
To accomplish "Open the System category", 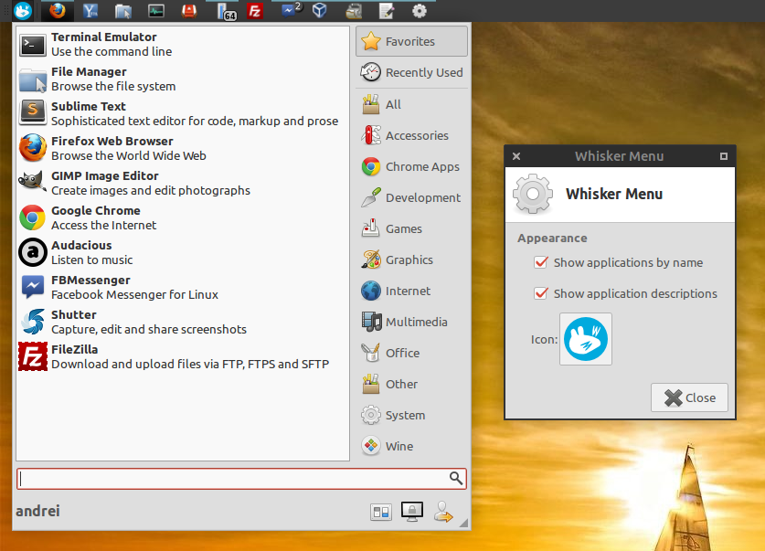I will point(400,415).
